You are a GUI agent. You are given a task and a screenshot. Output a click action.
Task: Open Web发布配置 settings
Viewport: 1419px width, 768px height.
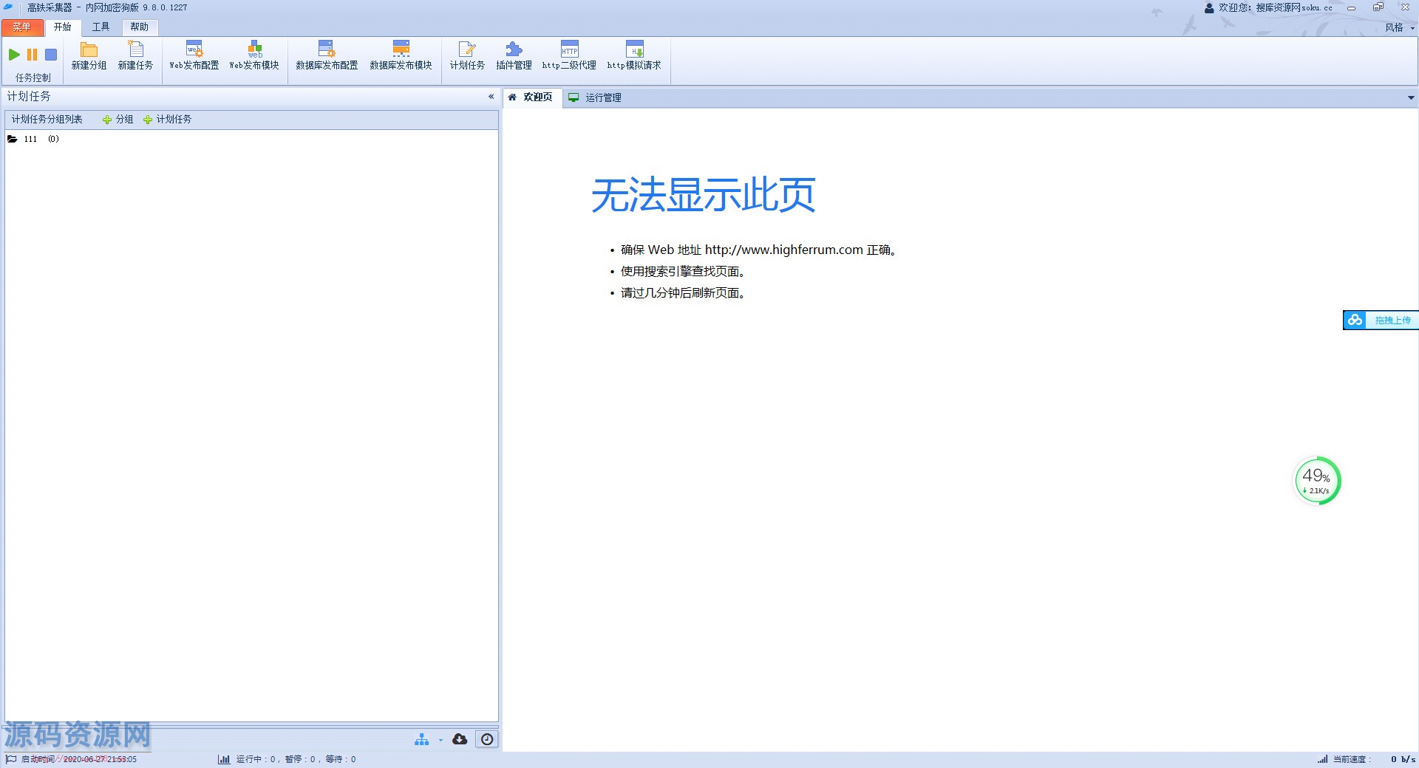pos(194,56)
